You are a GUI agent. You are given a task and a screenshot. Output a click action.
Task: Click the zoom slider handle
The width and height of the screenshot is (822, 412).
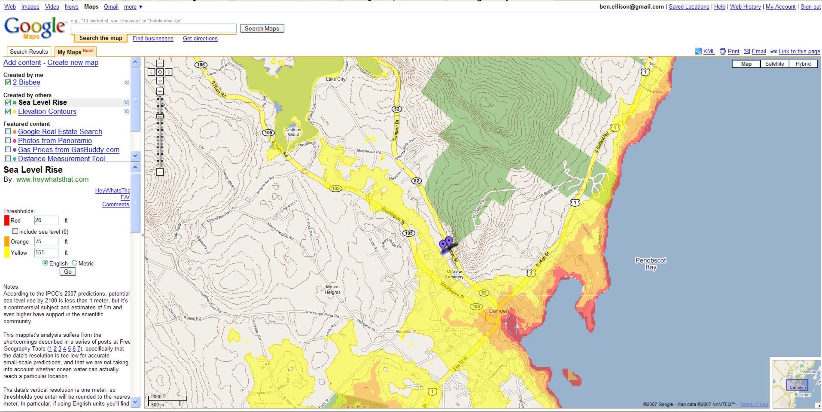click(160, 116)
